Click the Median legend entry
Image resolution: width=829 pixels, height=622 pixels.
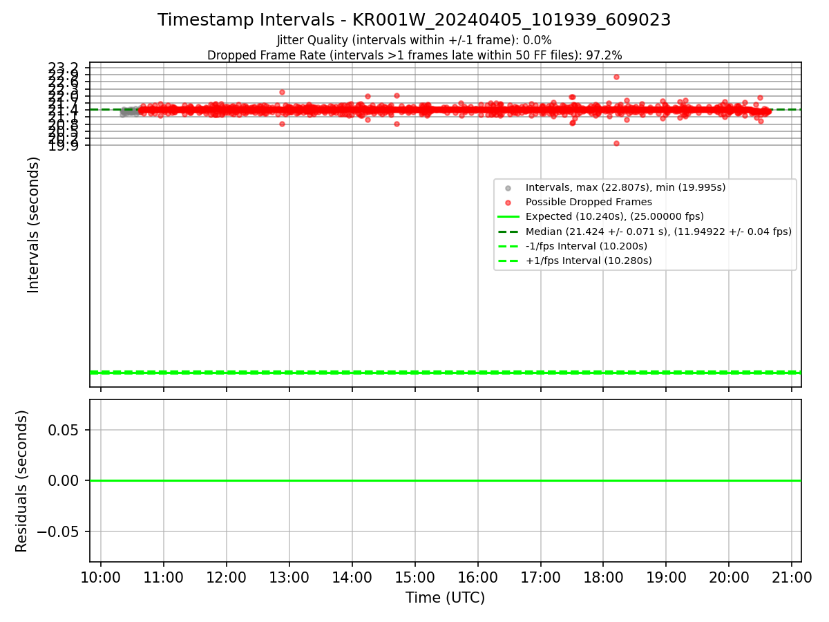click(658, 232)
